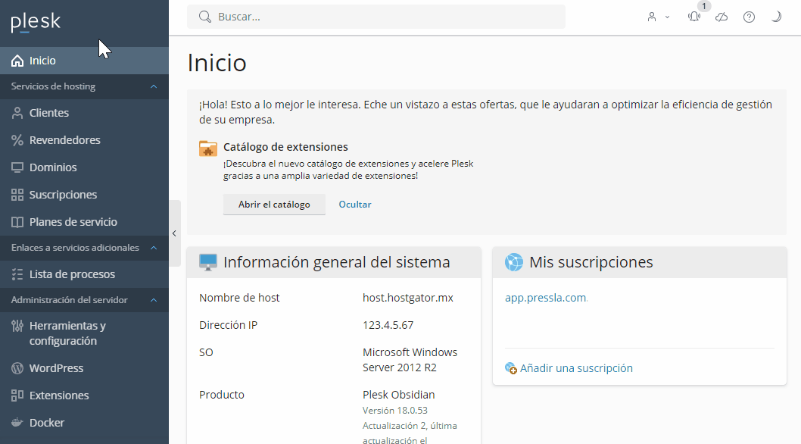Open the help question mark icon

[x=749, y=17]
